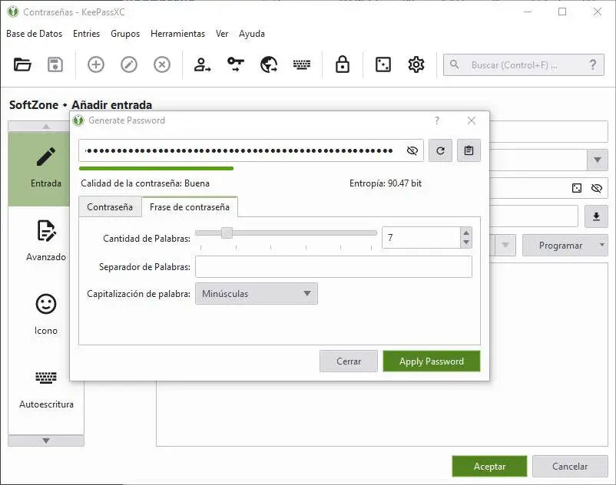Select Frase de contraseña tab
This screenshot has height=485, width=616.
pyautogui.click(x=190, y=206)
